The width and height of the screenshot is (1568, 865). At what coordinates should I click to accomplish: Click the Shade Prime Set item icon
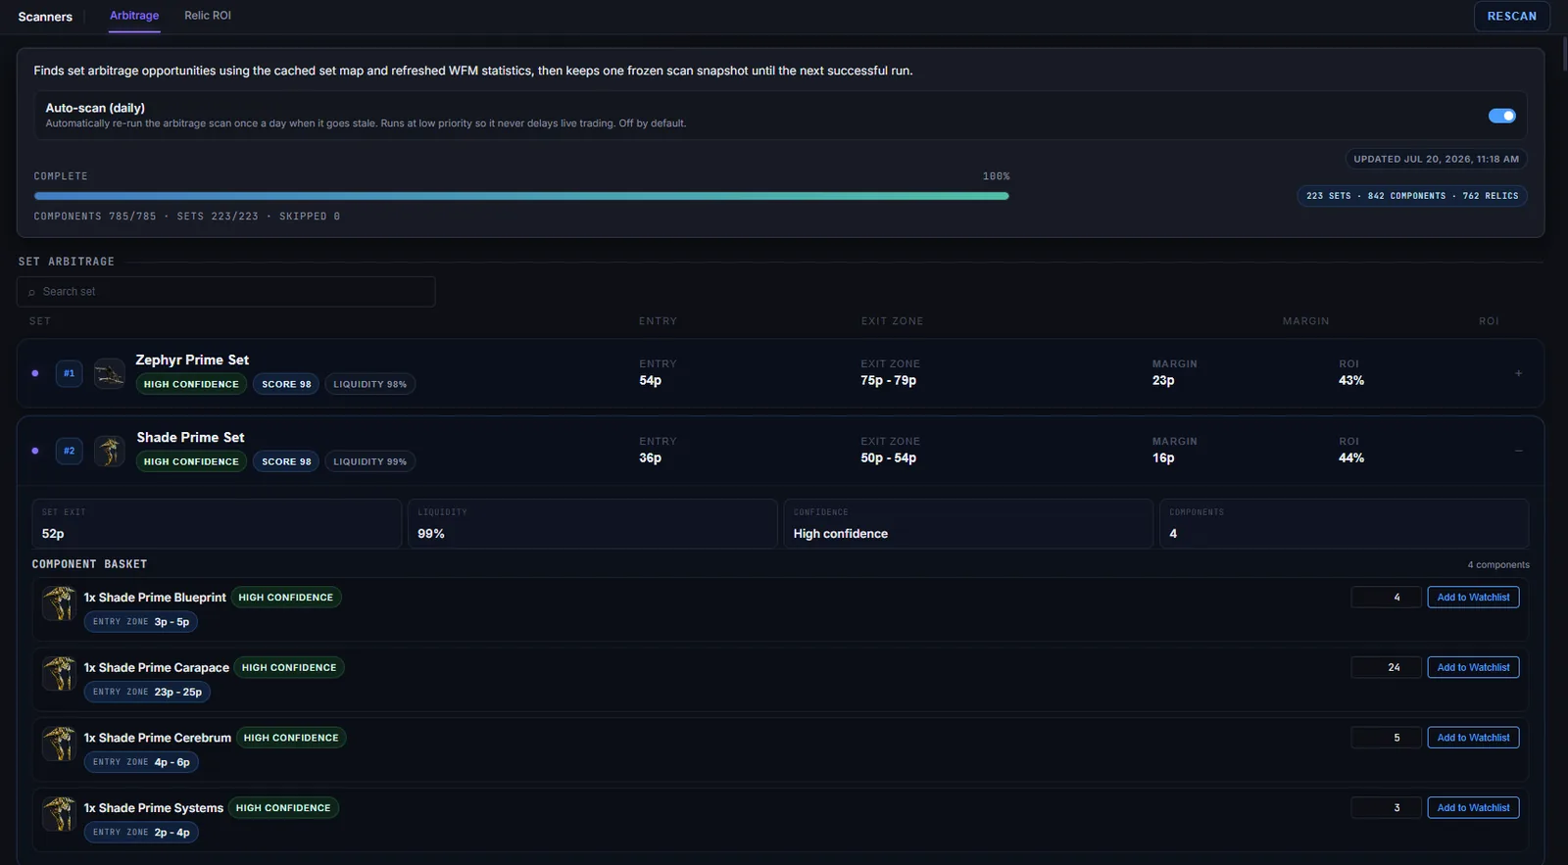(x=109, y=451)
